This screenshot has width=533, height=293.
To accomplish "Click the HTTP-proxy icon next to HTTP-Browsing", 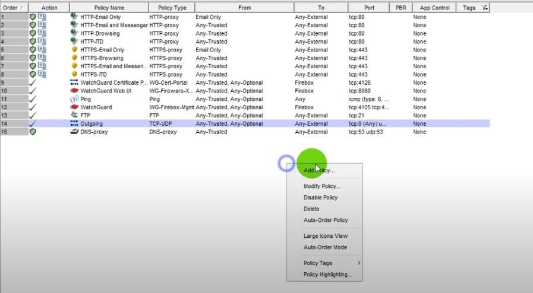I will (74, 33).
